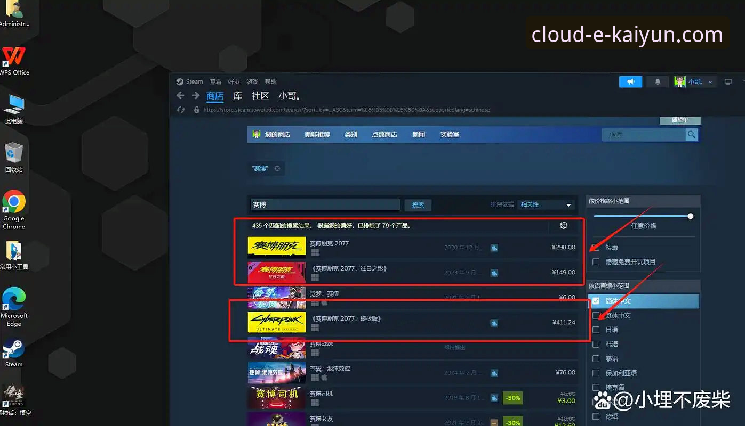This screenshot has height=426, width=745.
Task: Check the 德语 language filter
Action: 596,416
